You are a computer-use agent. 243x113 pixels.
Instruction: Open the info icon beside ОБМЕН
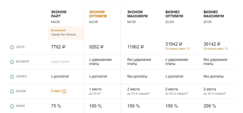[12, 77]
